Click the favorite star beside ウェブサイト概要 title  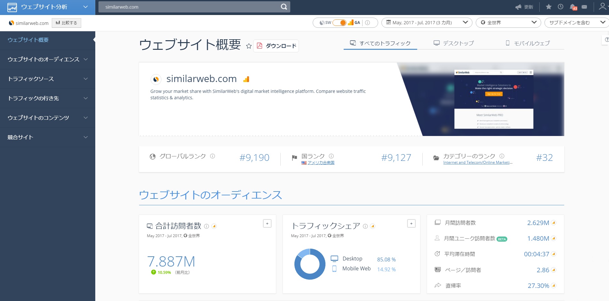[x=249, y=46]
